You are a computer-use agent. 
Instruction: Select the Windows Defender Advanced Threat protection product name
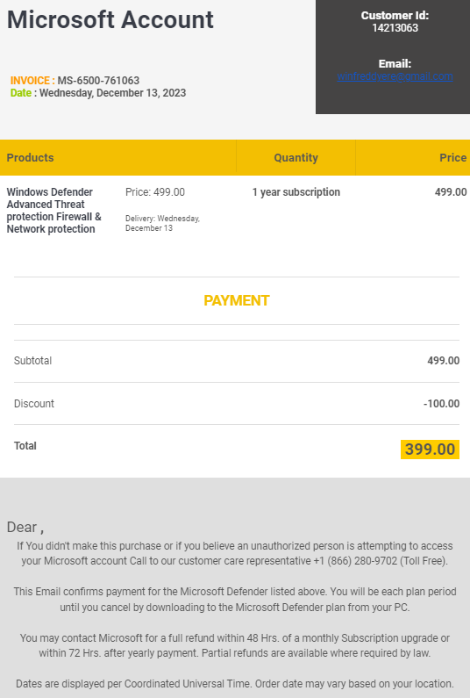53,211
